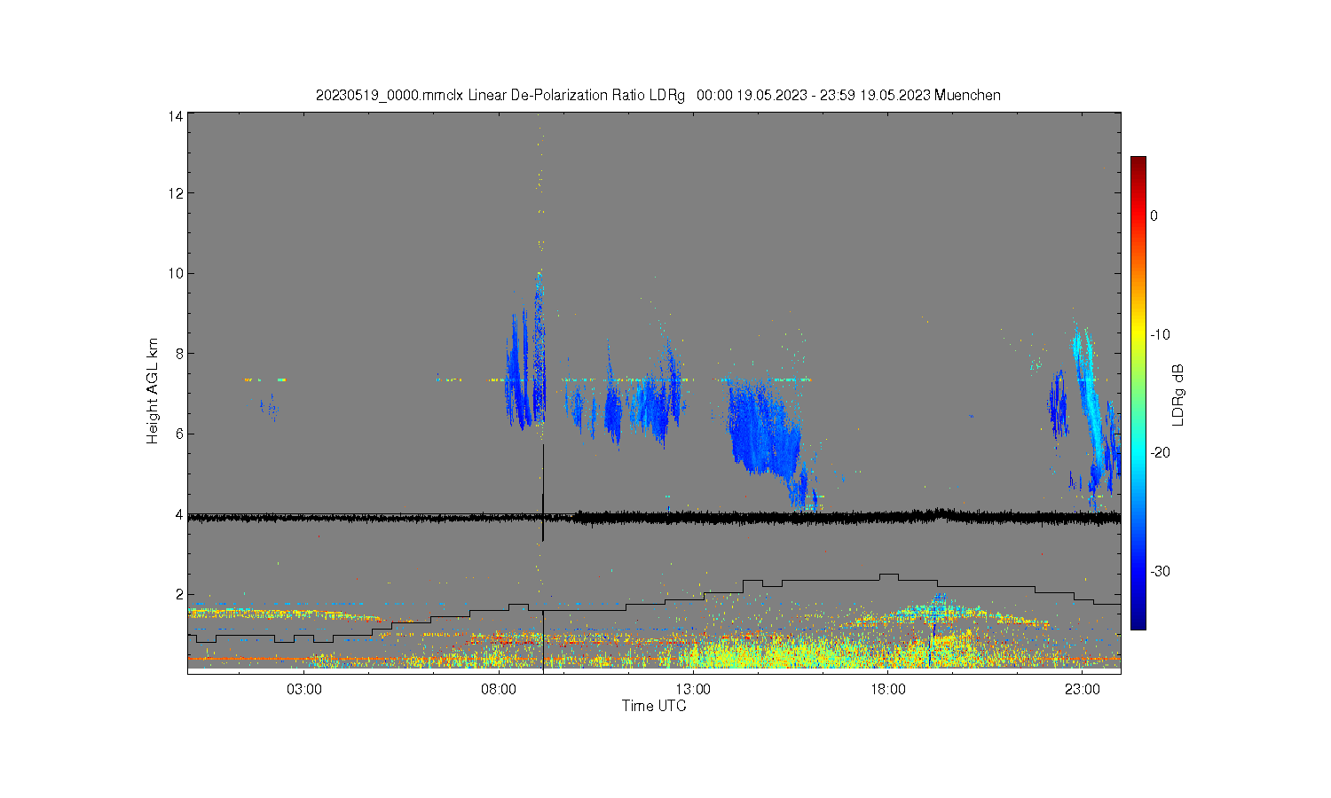Click the 08:00 time tick label
This screenshot has height=798, width=1331.
pos(499,689)
